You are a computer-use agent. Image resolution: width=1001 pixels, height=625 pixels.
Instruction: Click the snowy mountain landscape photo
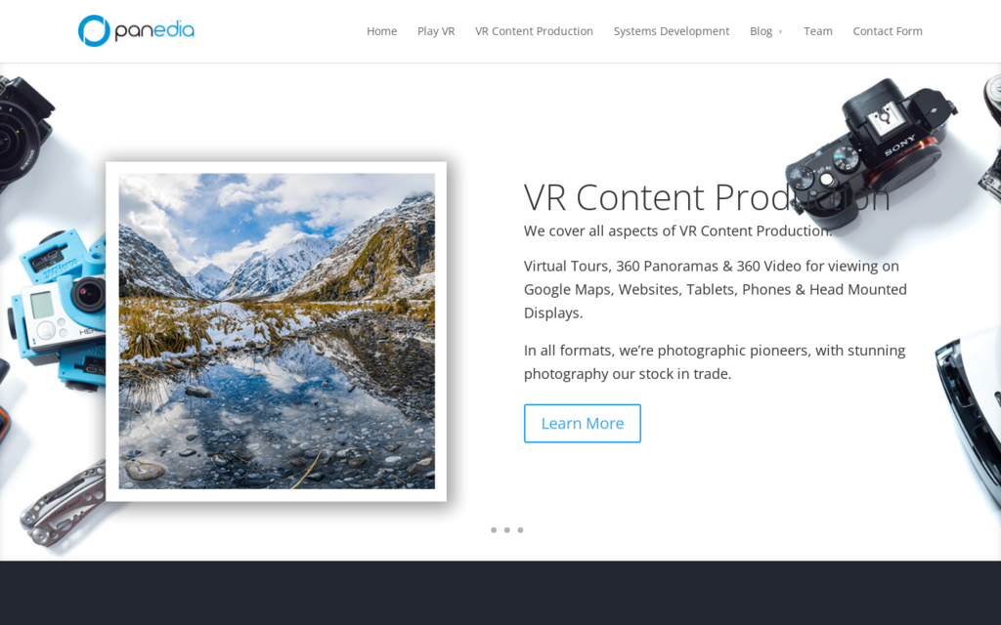277,331
